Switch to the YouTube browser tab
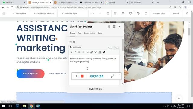Image resolution: width=193 pixels, height=109 pixels. tap(116, 2)
